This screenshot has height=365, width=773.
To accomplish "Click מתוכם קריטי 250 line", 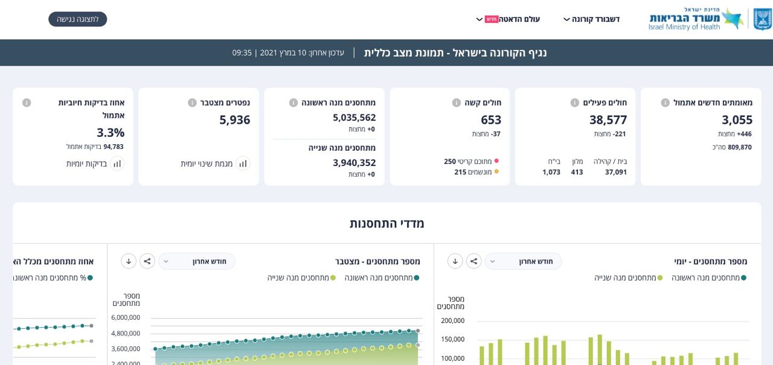I will [x=471, y=162].
